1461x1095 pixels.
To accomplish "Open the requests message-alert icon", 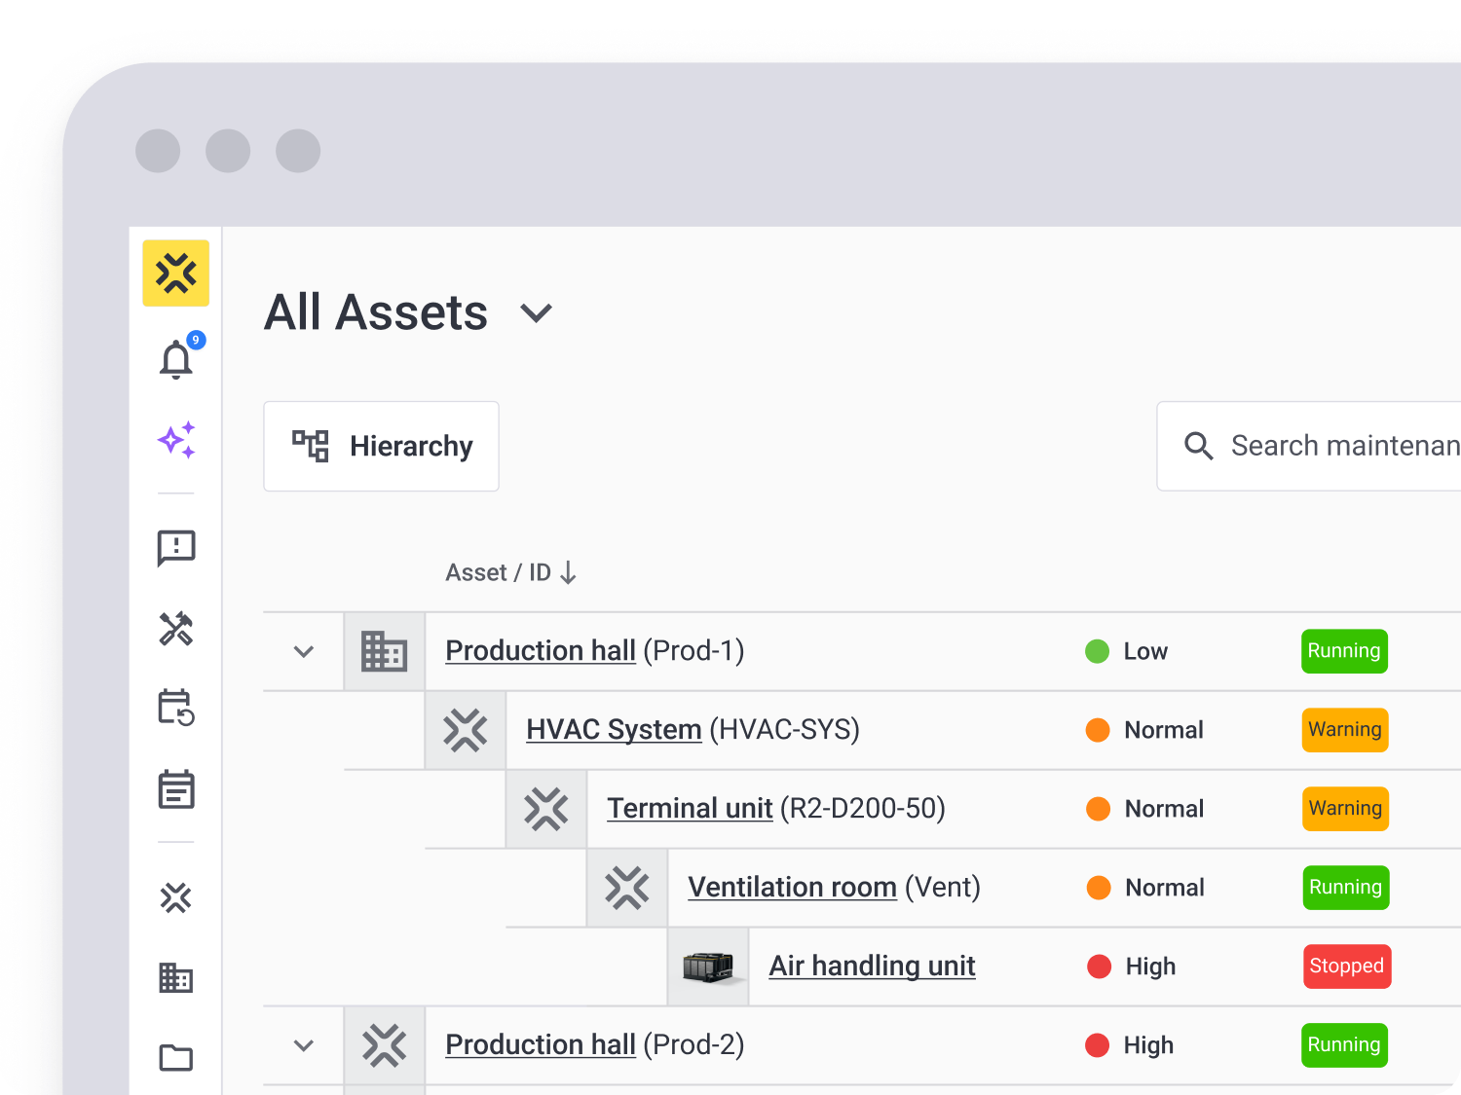I will click(x=176, y=549).
